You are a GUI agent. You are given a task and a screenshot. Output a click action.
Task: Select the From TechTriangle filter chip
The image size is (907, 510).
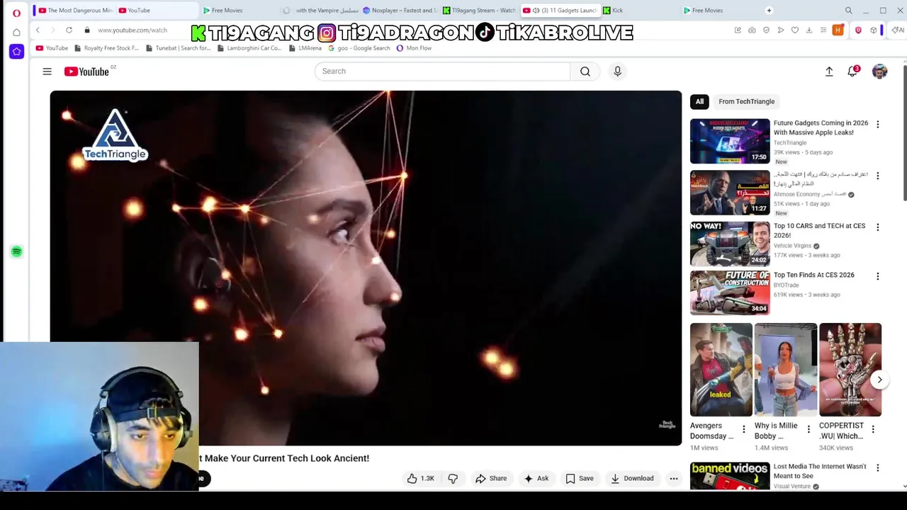click(x=746, y=101)
